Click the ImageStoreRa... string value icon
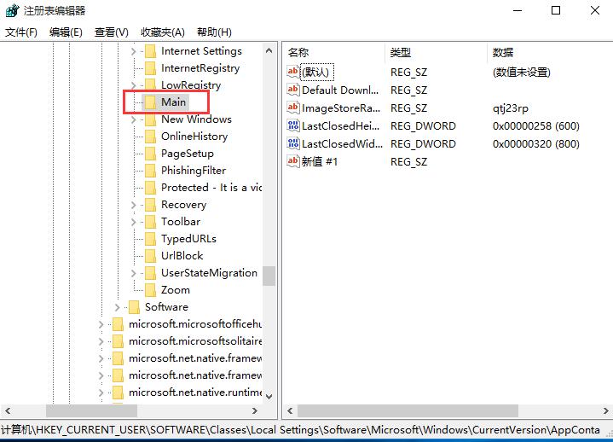 (293, 108)
